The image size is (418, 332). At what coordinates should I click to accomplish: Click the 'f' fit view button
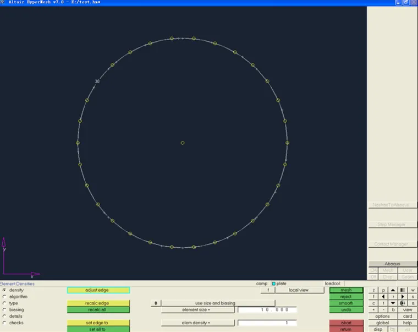[373, 297]
